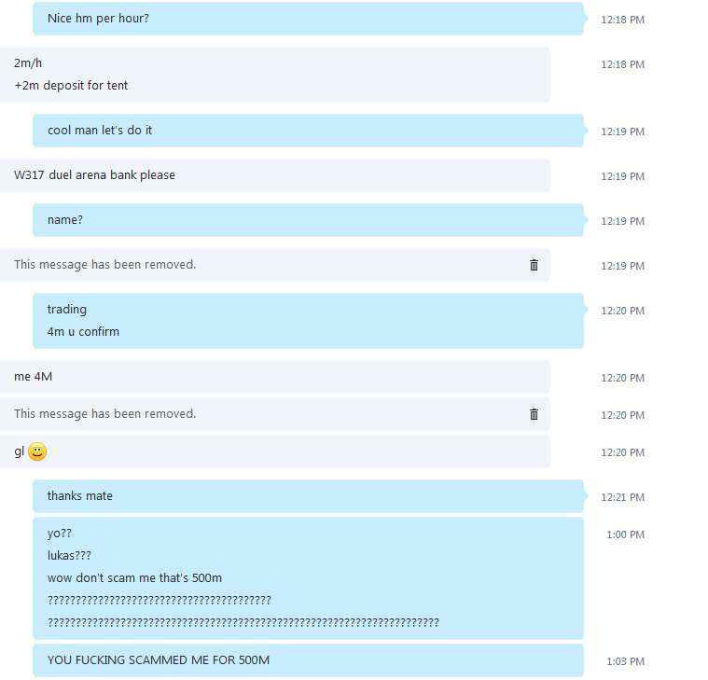Click the 12:18 PM timestamp beside first message

[x=622, y=20]
